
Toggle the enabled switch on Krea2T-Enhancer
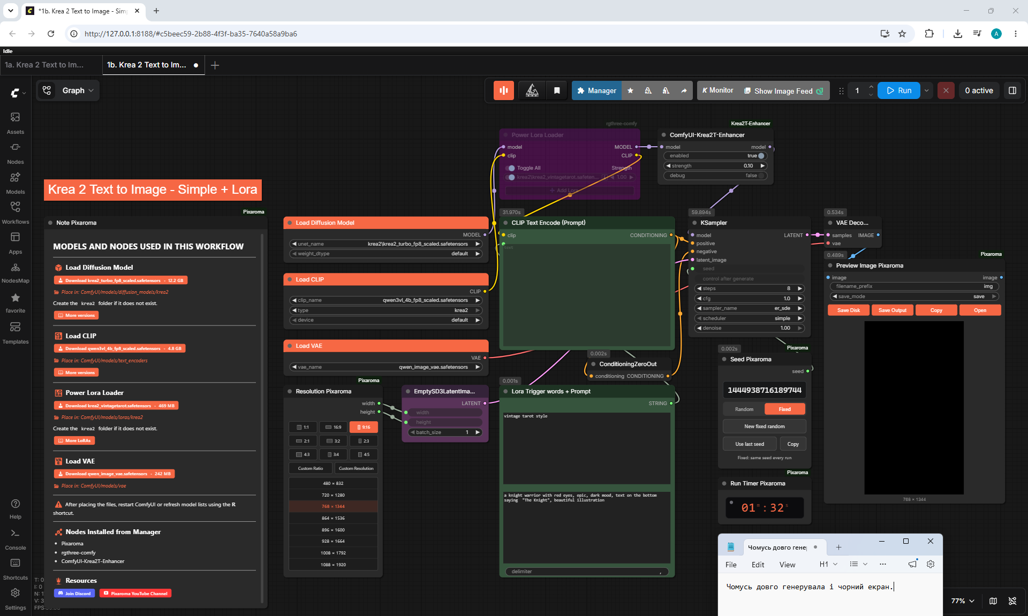pyautogui.click(x=761, y=156)
